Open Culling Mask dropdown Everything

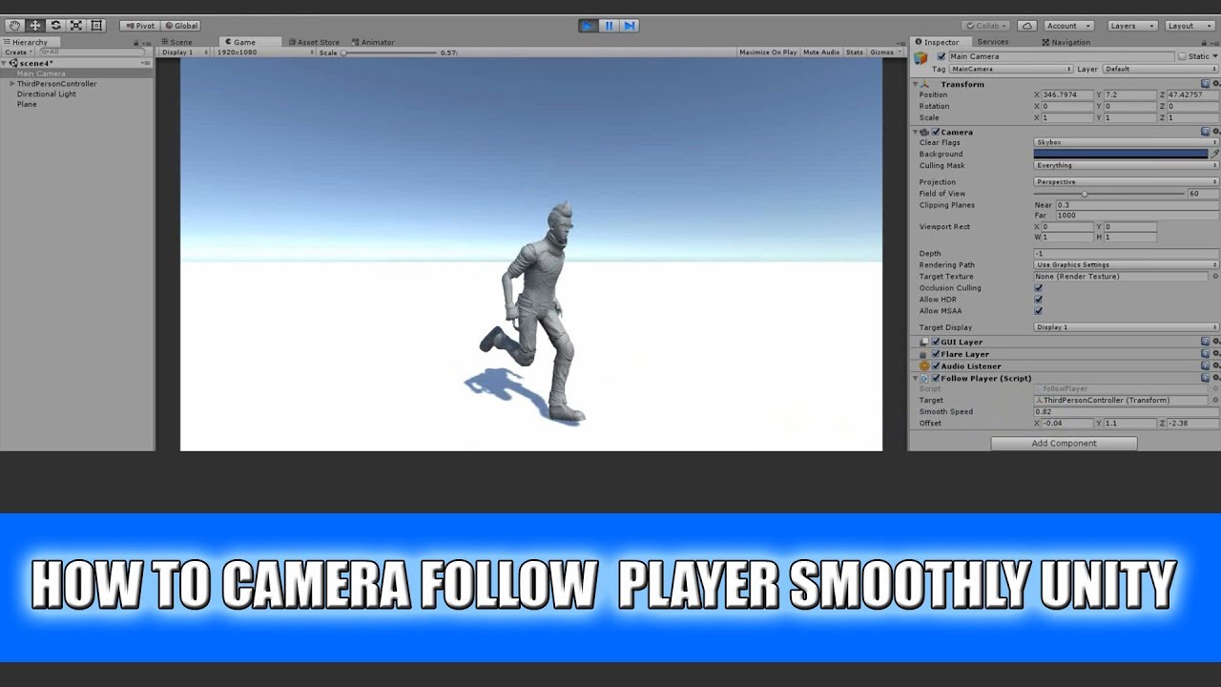coord(1127,165)
